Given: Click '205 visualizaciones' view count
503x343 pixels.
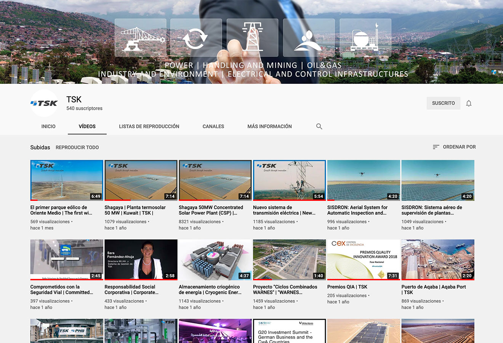Looking at the screenshot, I should [x=347, y=296].
